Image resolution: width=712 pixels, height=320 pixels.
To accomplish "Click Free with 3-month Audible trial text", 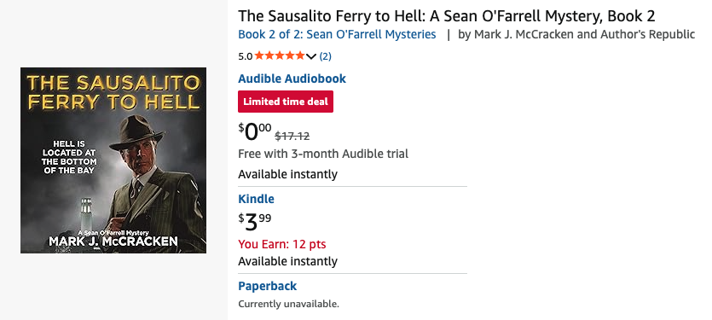I will point(323,154).
